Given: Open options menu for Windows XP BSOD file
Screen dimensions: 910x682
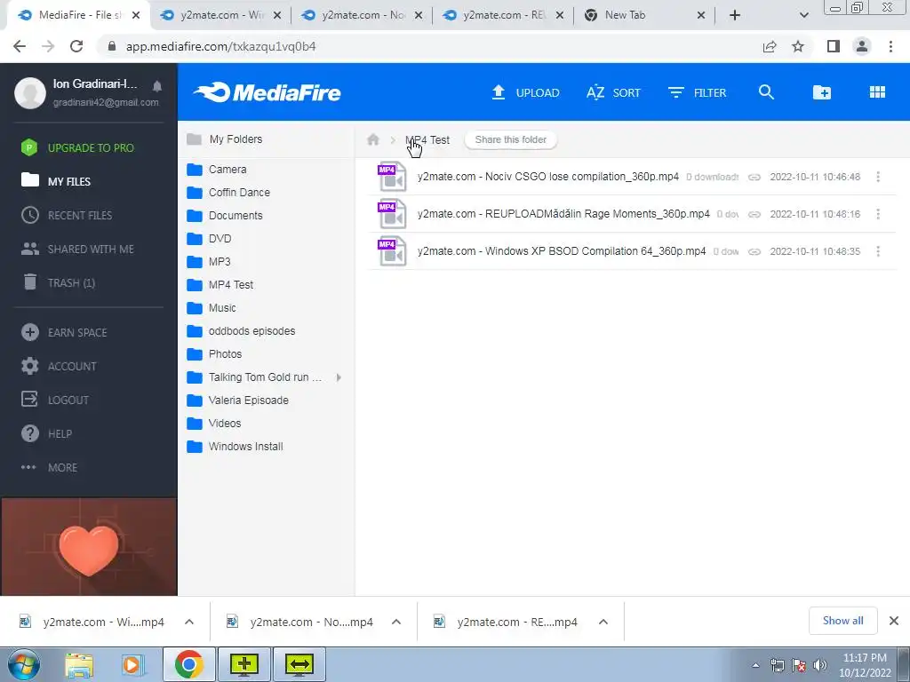Looking at the screenshot, I should tap(878, 251).
